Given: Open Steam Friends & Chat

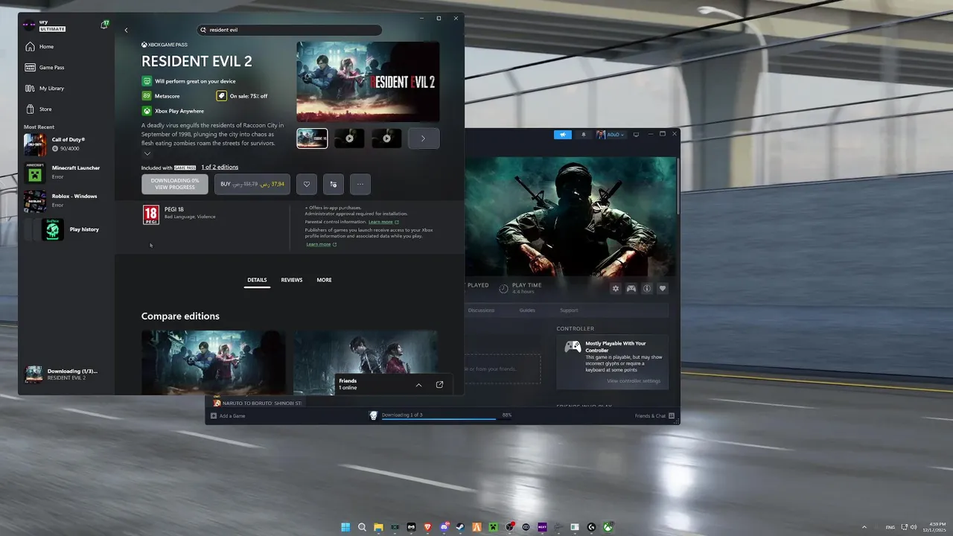Looking at the screenshot, I should (x=654, y=416).
